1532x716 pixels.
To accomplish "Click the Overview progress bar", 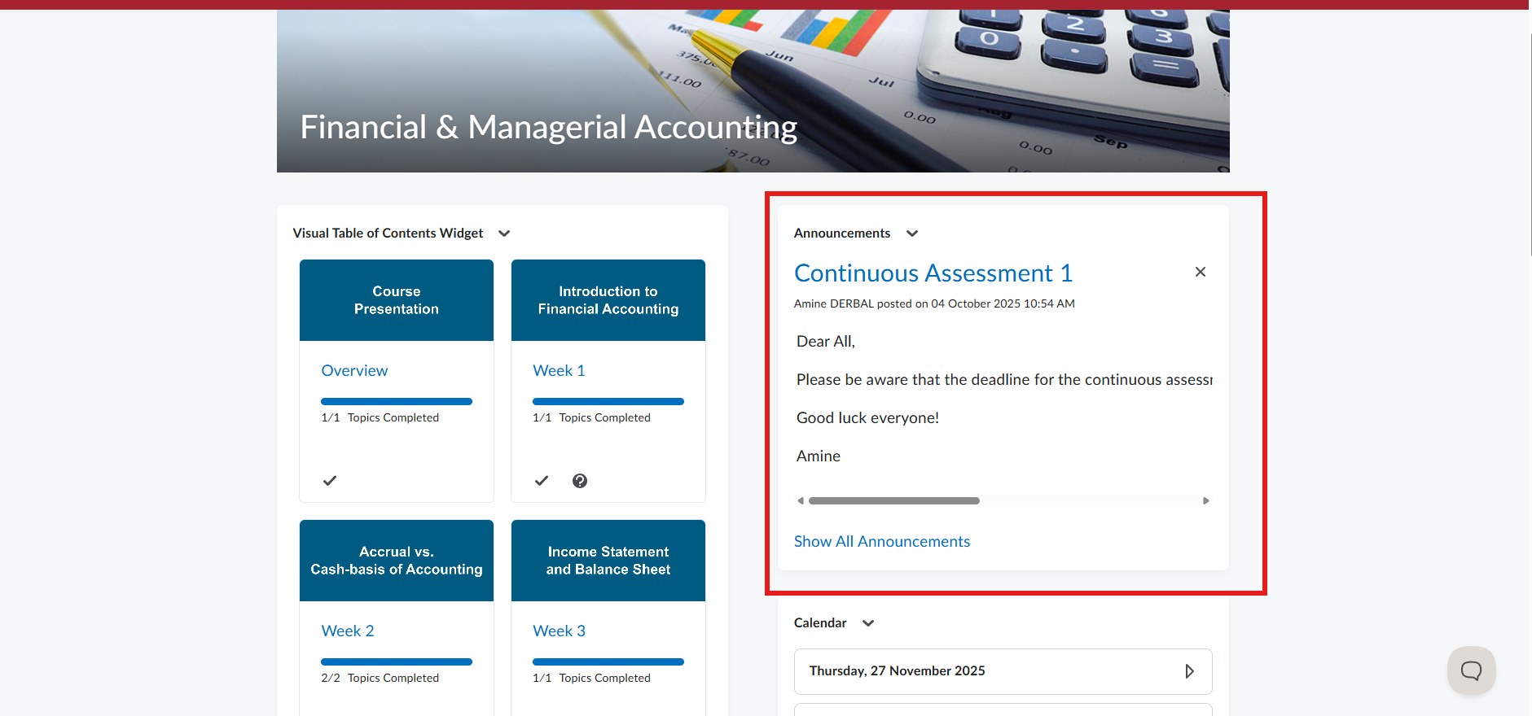I will click(397, 401).
